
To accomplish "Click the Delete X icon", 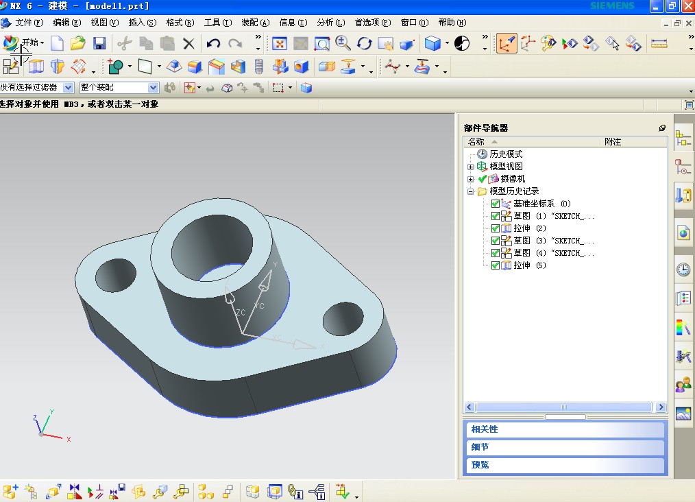I will [188, 43].
